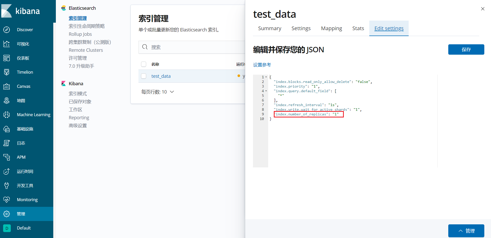Image resolution: width=491 pixels, height=238 pixels.
Task: Close the test_data flyout panel
Action: (x=483, y=9)
